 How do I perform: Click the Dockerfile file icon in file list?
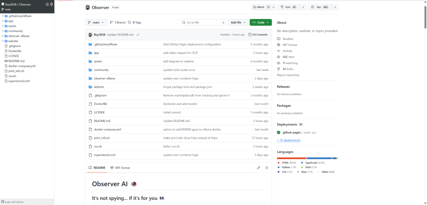[x=90, y=104]
